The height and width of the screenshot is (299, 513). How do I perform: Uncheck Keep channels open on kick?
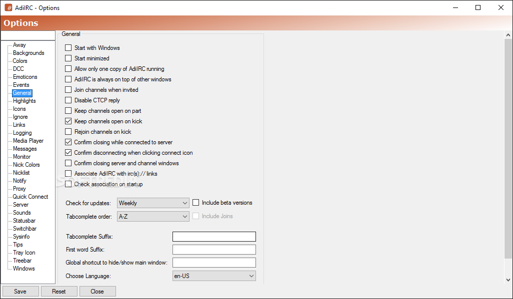point(68,121)
